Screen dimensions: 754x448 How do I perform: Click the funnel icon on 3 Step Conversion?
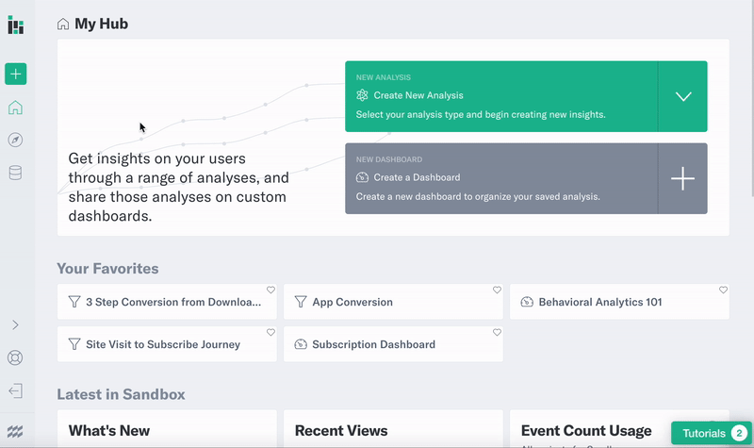[x=74, y=302]
